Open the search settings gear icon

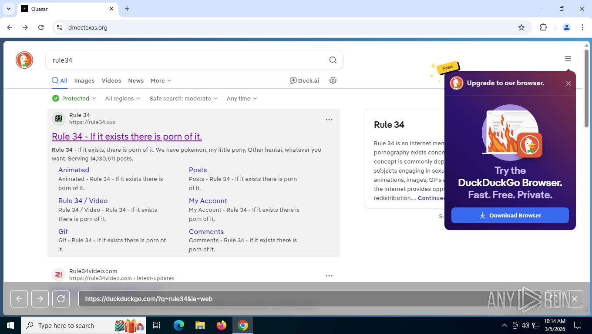333,80
